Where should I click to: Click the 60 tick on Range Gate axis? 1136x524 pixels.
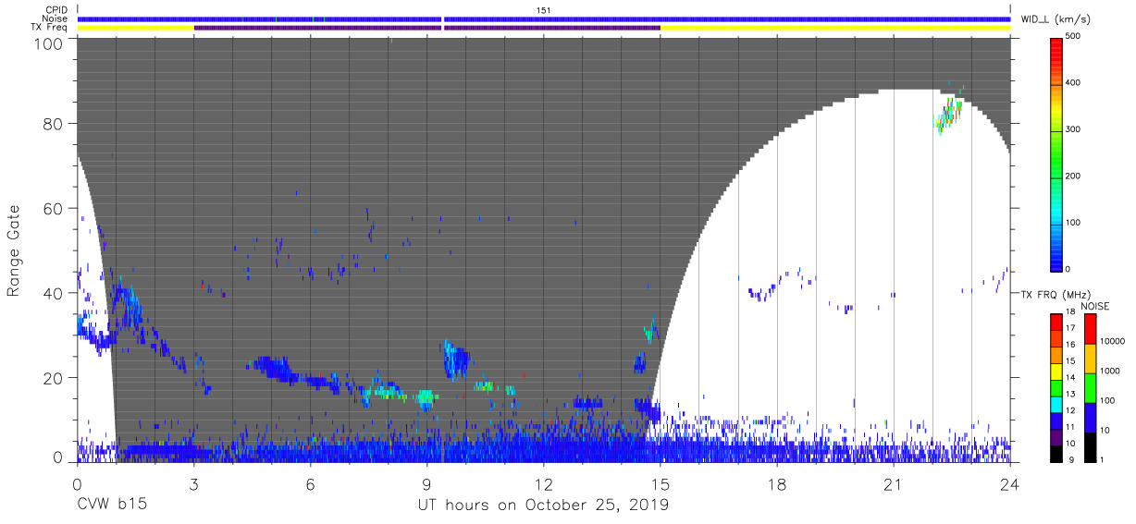(53, 208)
